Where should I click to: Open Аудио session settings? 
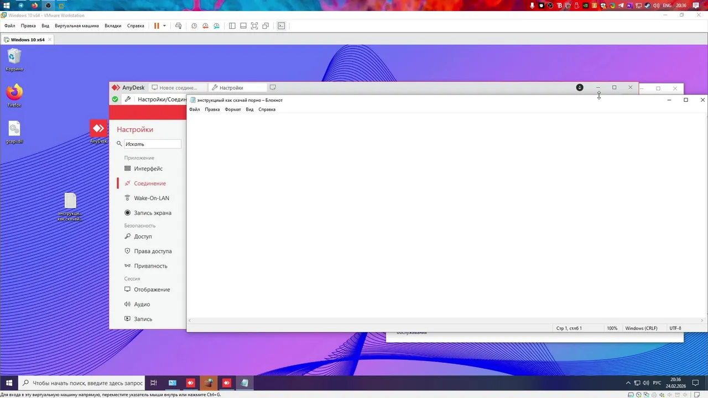click(x=142, y=304)
